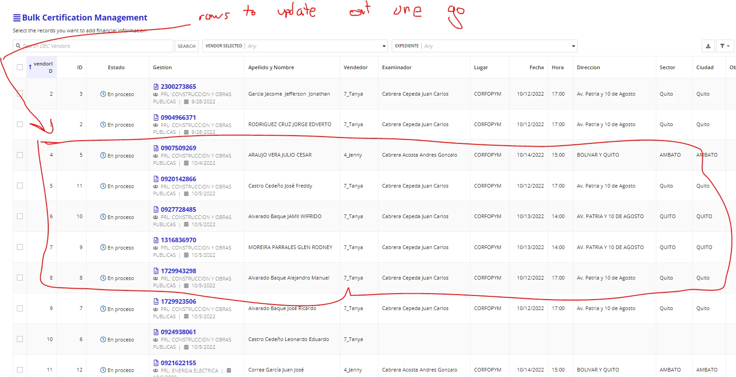
Task: Click the people group icon under 1729943298
Action: [156, 279]
